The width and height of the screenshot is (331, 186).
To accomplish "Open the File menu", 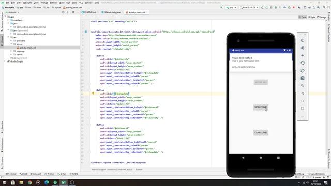I will 7,3.
